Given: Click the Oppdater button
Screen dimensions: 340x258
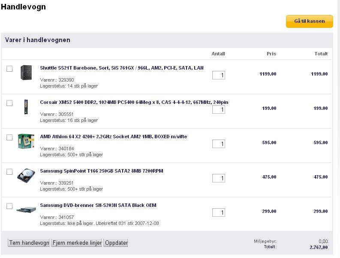Looking at the screenshot, I should point(116,243).
